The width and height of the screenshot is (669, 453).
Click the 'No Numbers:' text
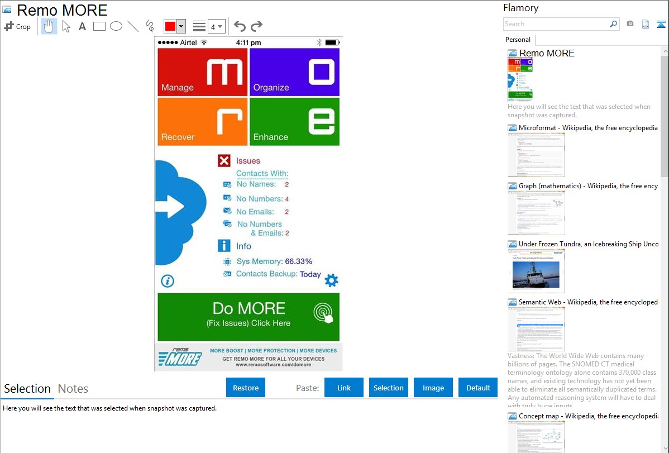[260, 198]
